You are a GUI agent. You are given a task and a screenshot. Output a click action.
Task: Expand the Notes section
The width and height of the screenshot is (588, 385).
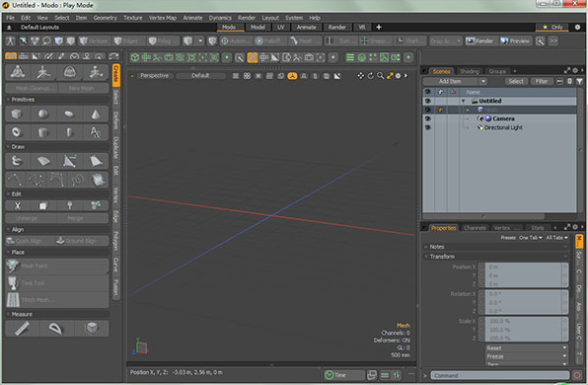click(x=426, y=247)
